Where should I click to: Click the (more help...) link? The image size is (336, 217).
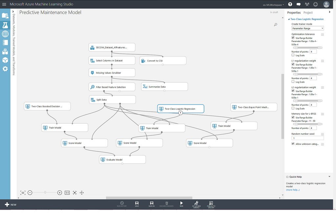[x=293, y=190]
